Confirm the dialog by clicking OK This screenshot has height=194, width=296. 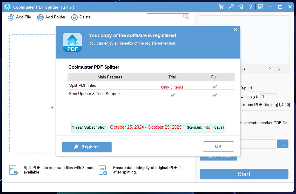tap(218, 146)
